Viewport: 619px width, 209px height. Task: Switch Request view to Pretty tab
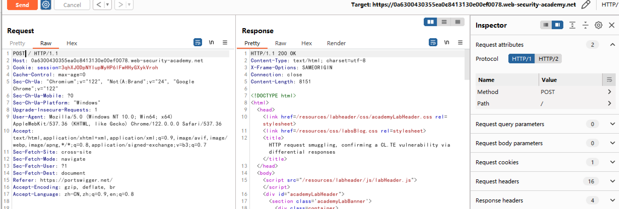(17, 43)
